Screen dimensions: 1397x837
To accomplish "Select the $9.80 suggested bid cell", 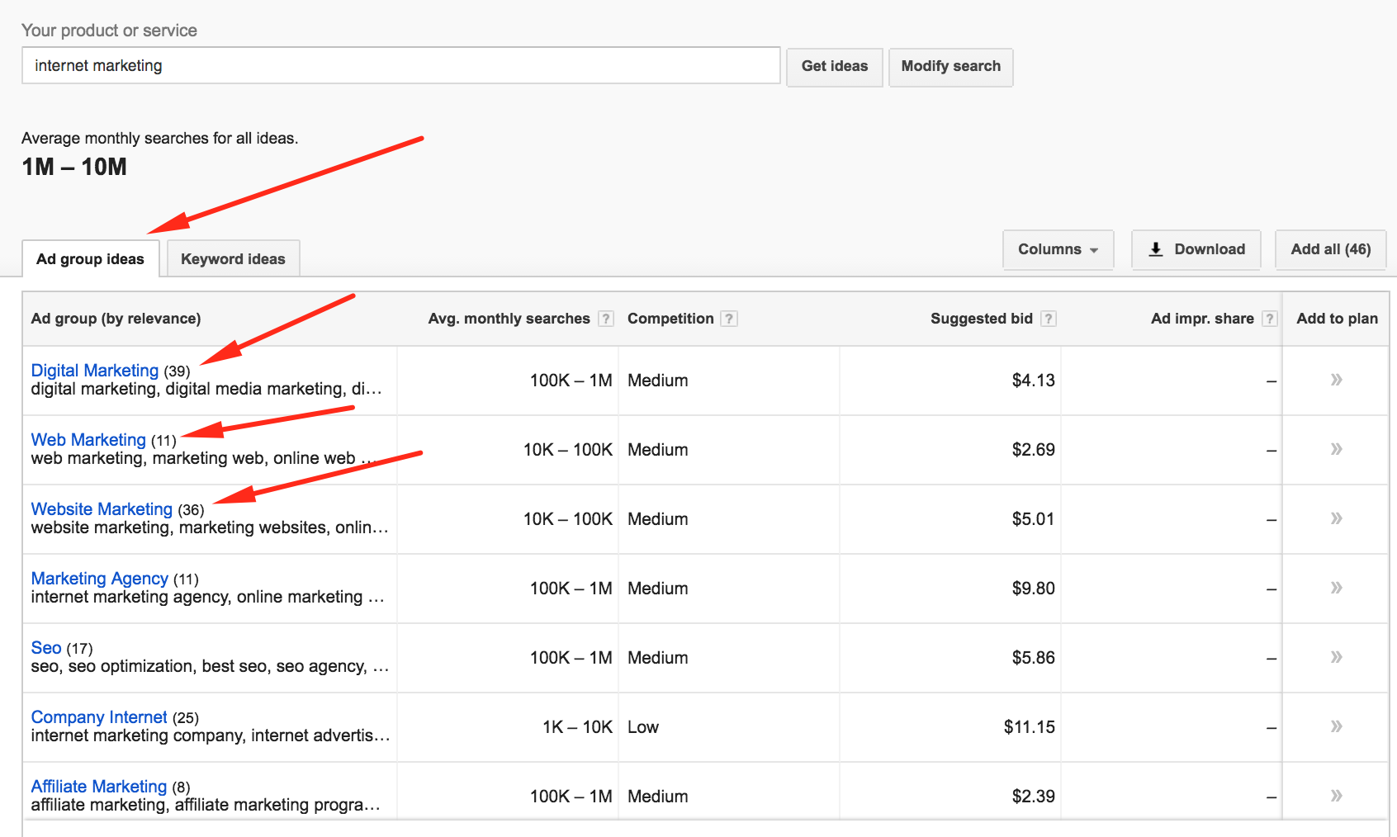I will 950,589.
